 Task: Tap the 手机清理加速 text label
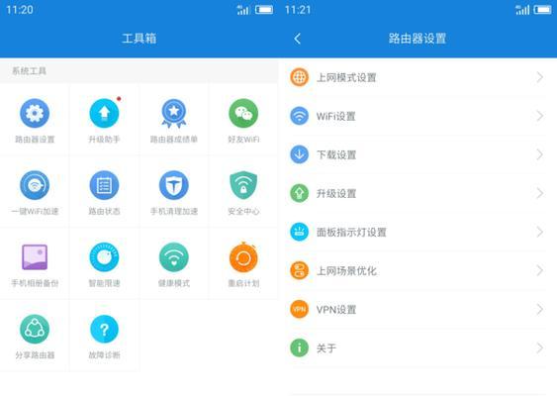point(174,212)
